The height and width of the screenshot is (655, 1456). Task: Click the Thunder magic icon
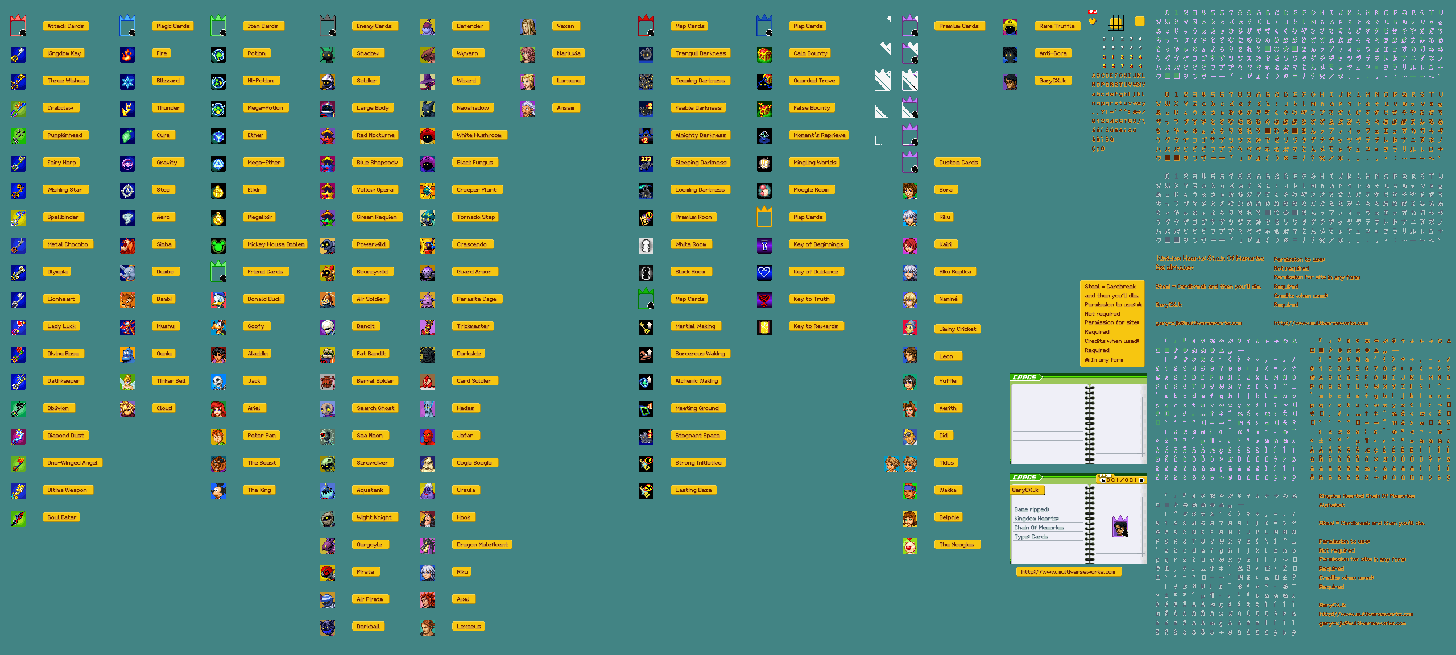[127, 109]
